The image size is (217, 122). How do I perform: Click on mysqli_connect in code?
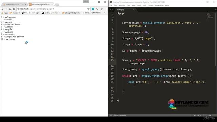(154, 23)
